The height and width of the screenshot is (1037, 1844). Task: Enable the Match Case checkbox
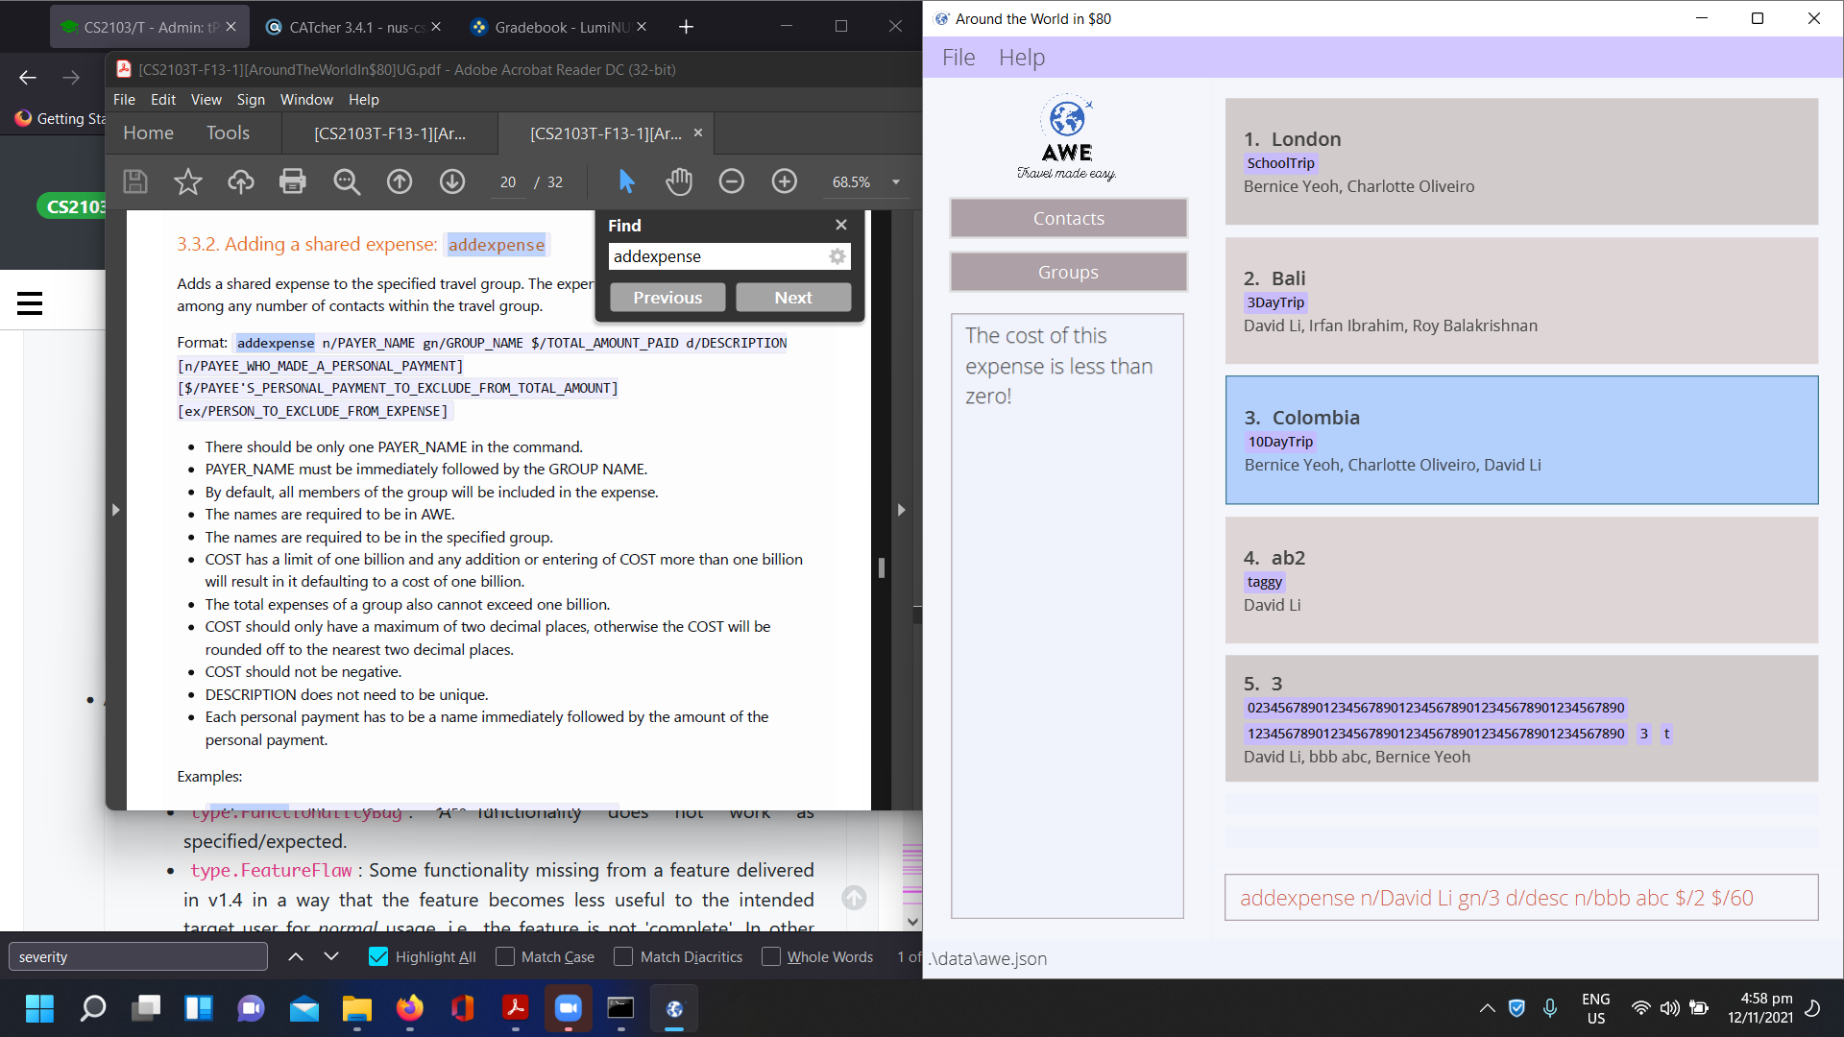505,956
